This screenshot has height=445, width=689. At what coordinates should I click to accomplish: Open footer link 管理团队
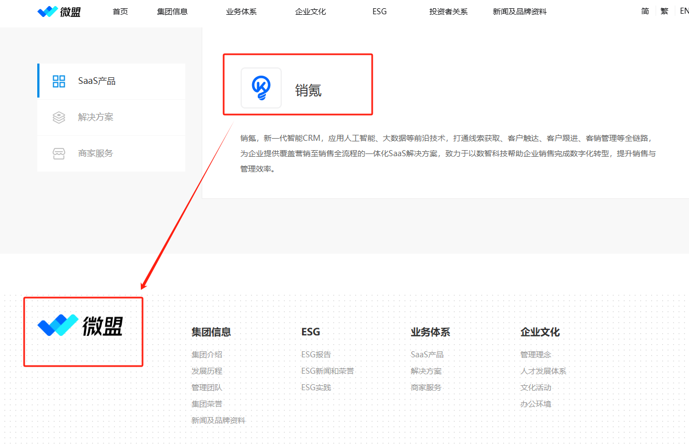point(207,387)
